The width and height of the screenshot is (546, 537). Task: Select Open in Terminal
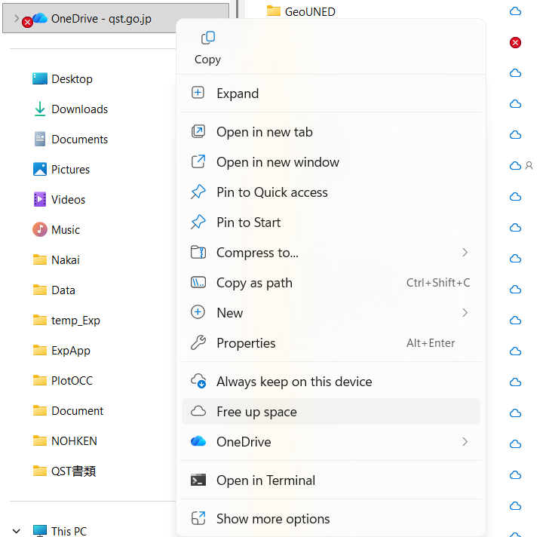click(331, 480)
